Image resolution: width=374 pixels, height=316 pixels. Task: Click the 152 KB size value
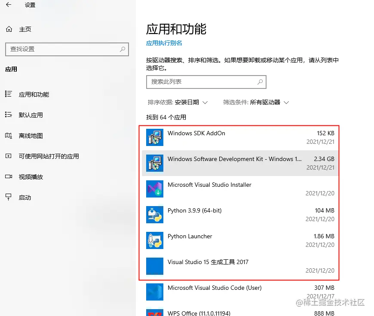[x=325, y=133]
